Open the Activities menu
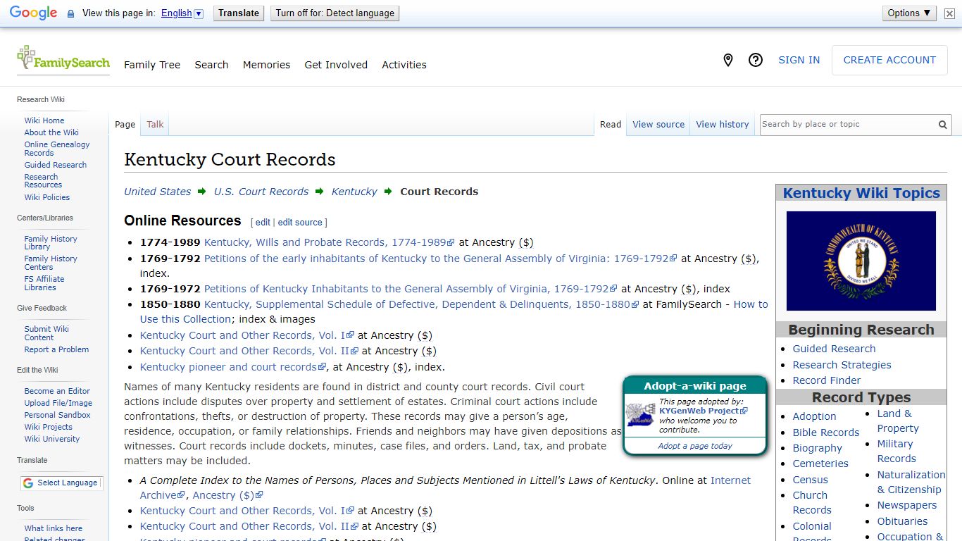The image size is (962, 541). tap(404, 65)
